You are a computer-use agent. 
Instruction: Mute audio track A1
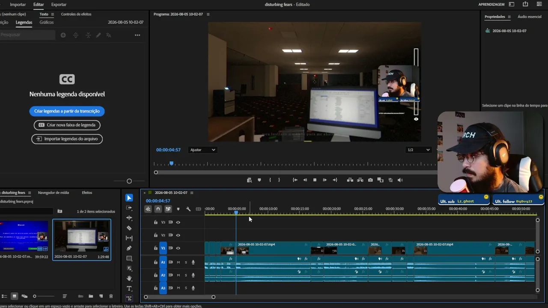coord(179,262)
